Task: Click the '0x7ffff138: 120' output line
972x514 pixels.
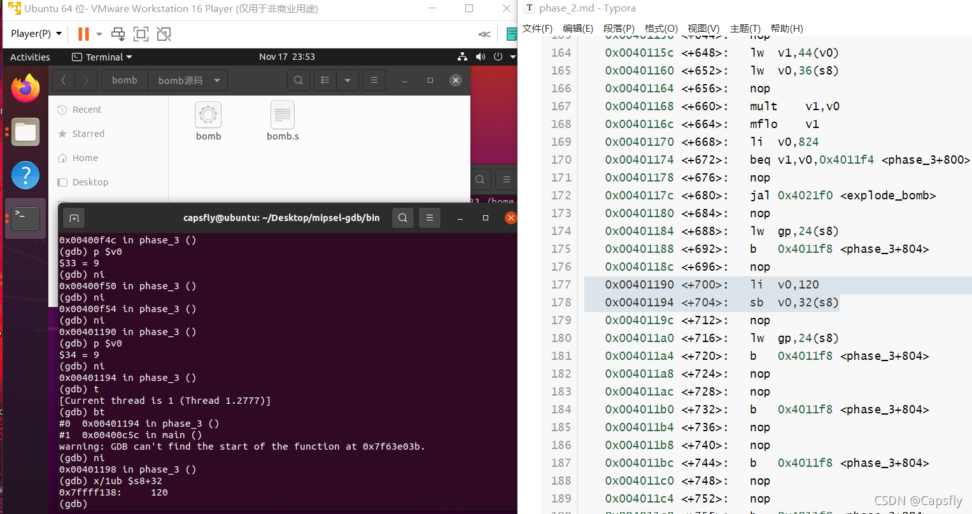Action: (113, 492)
